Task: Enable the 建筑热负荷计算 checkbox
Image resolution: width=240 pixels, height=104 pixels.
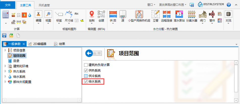Action: tap(86, 65)
